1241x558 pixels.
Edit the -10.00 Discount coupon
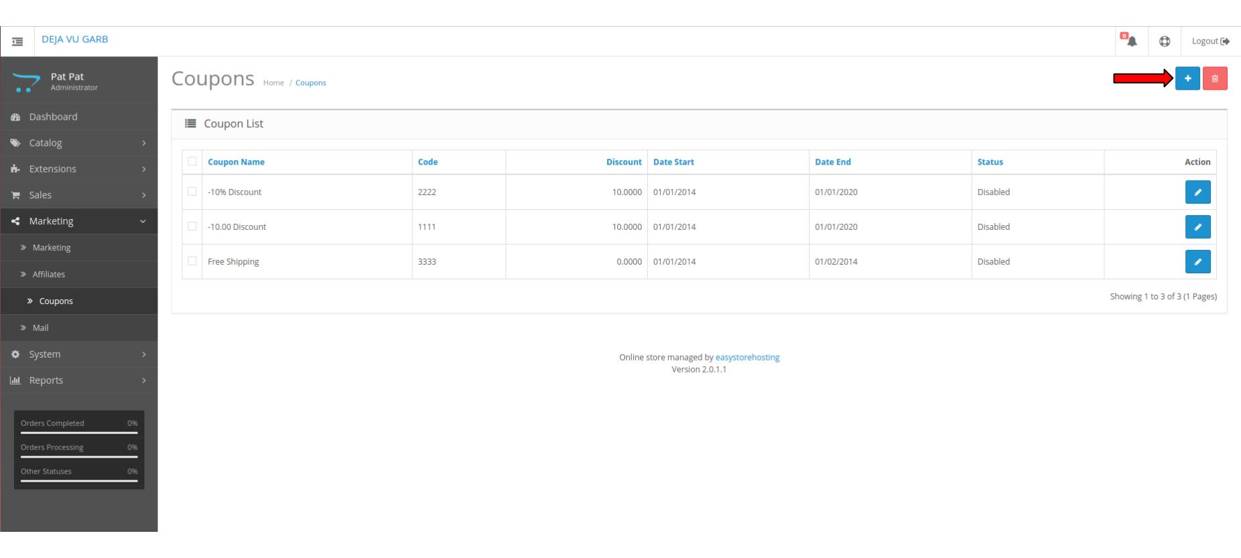click(x=1197, y=227)
